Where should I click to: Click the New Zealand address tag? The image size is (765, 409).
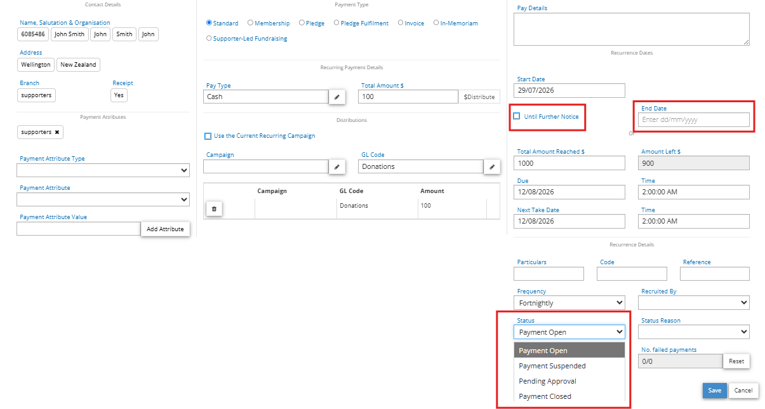[79, 65]
